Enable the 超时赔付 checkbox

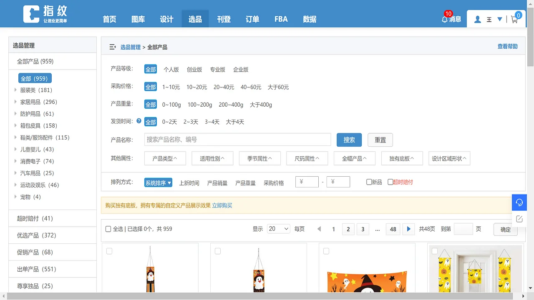click(x=390, y=182)
